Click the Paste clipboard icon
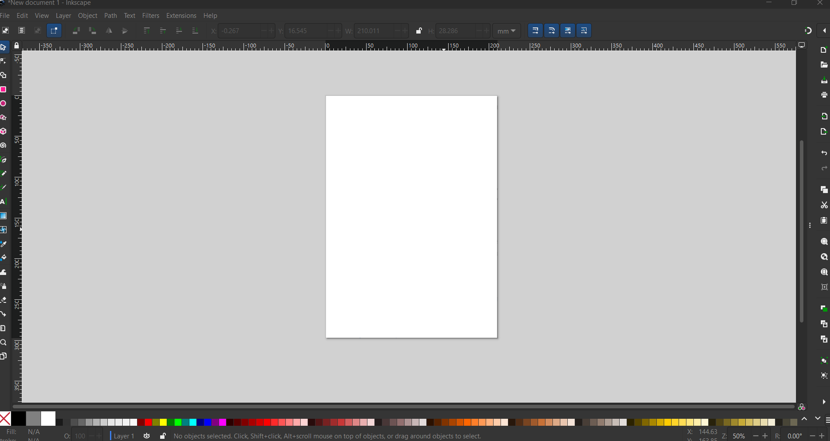This screenshot has height=441, width=830. (x=824, y=220)
